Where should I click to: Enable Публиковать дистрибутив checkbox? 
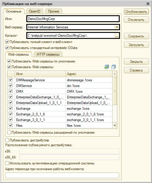7,140
